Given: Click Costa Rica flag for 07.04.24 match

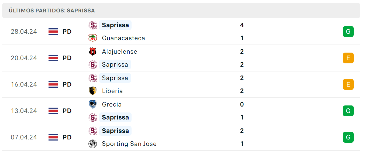Looking at the screenshot, I should (x=53, y=137).
